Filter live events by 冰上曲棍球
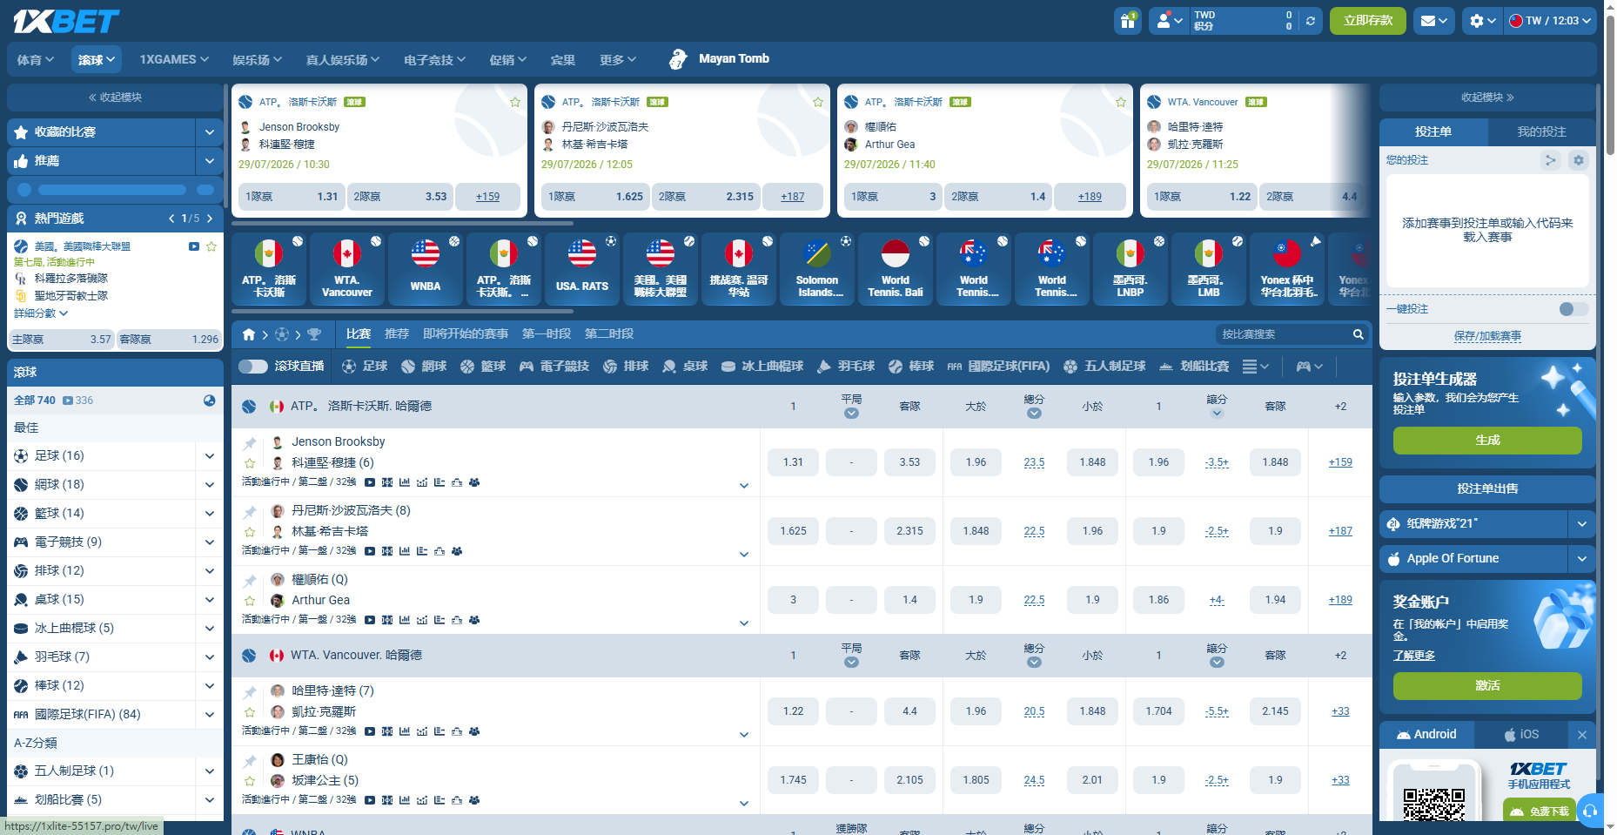The width and height of the screenshot is (1617, 835). point(762,367)
